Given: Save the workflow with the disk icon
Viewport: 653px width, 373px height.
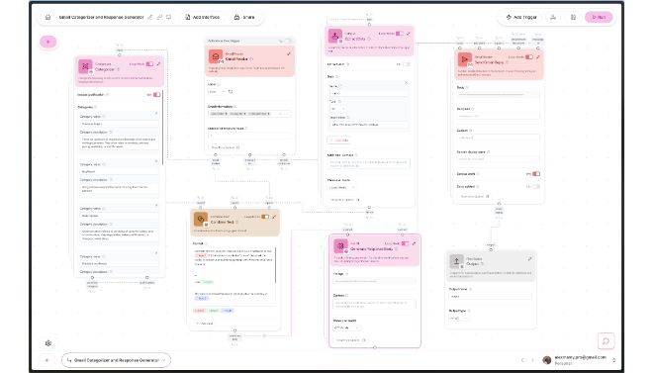Looking at the screenshot, I should click(573, 17).
